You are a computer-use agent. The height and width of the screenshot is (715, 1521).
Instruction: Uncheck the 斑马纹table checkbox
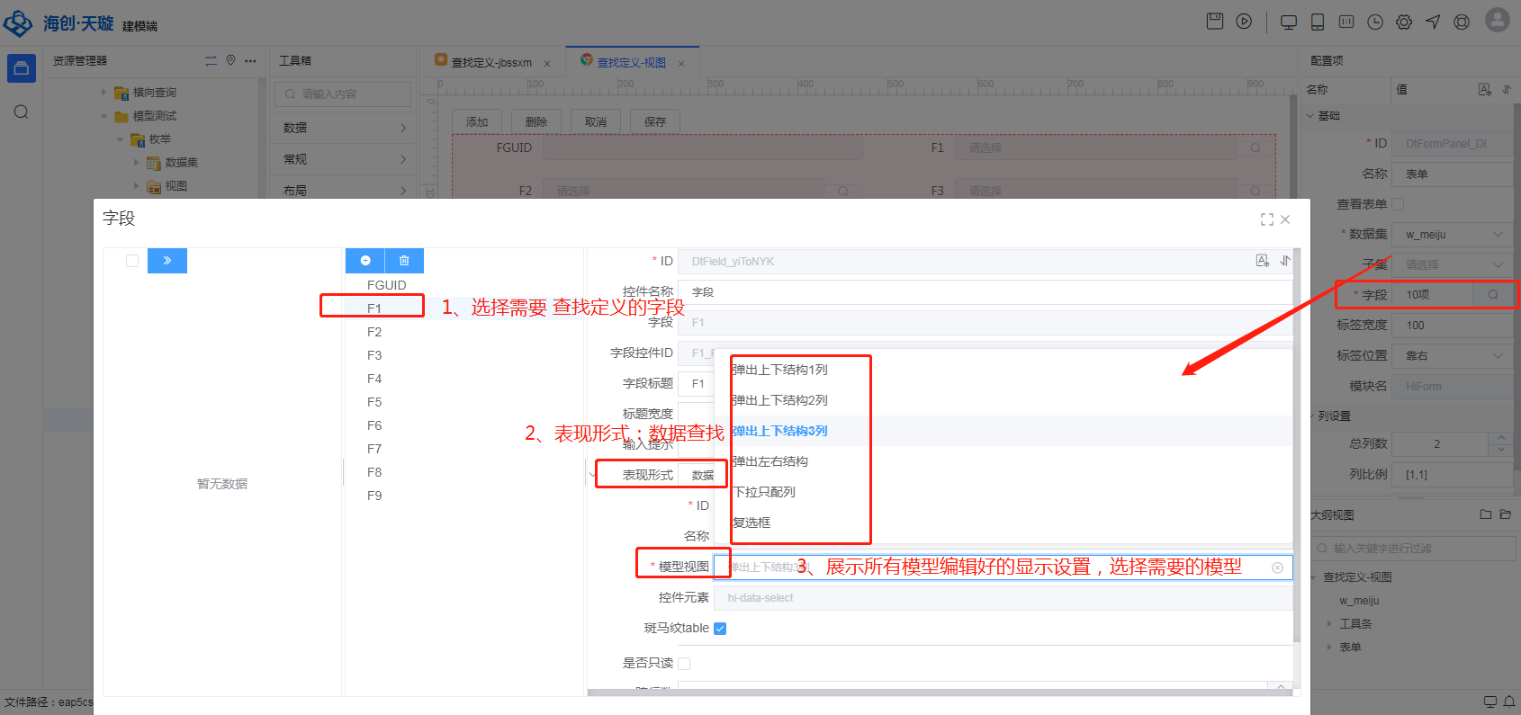point(720,629)
